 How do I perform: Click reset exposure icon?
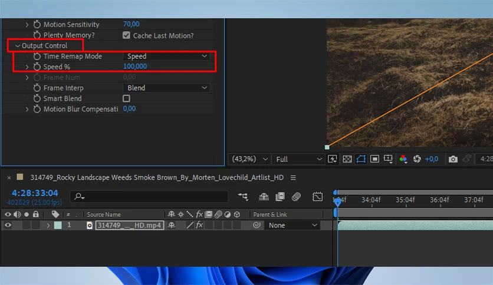(417, 159)
